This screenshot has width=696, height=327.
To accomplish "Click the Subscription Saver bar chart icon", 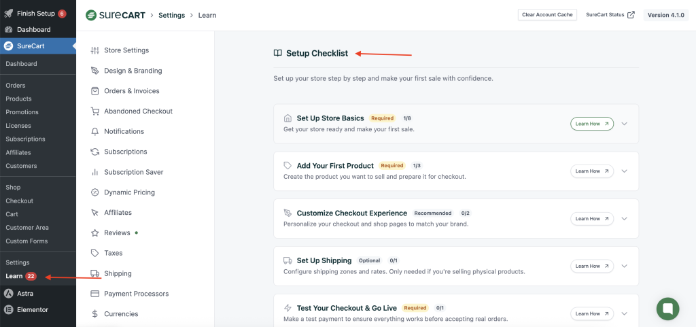I will (94, 172).
